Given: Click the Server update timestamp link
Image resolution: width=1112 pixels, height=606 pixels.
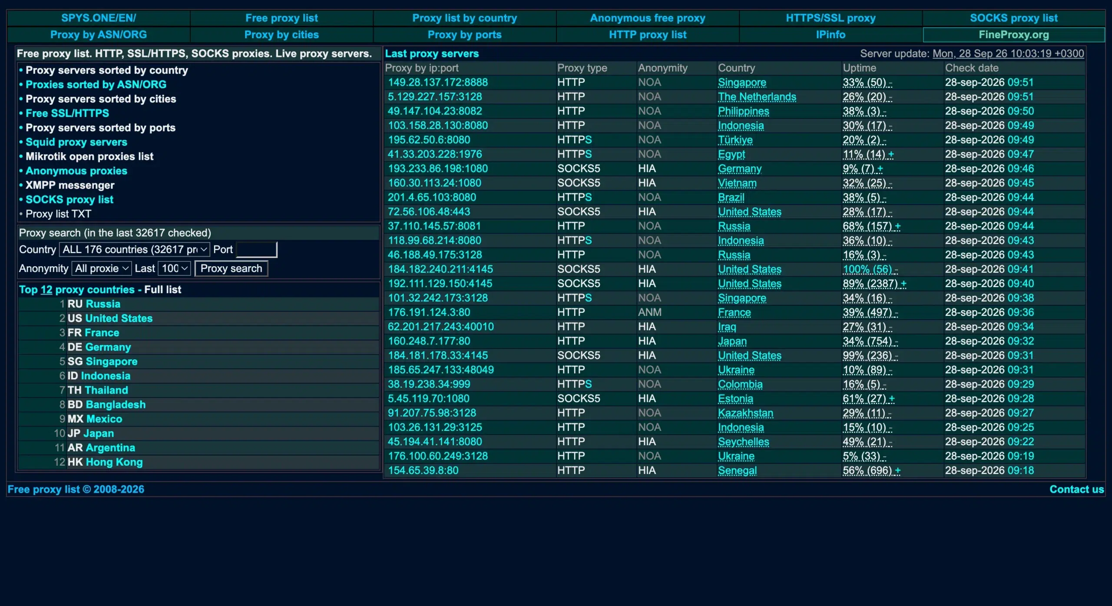Looking at the screenshot, I should (1008, 54).
